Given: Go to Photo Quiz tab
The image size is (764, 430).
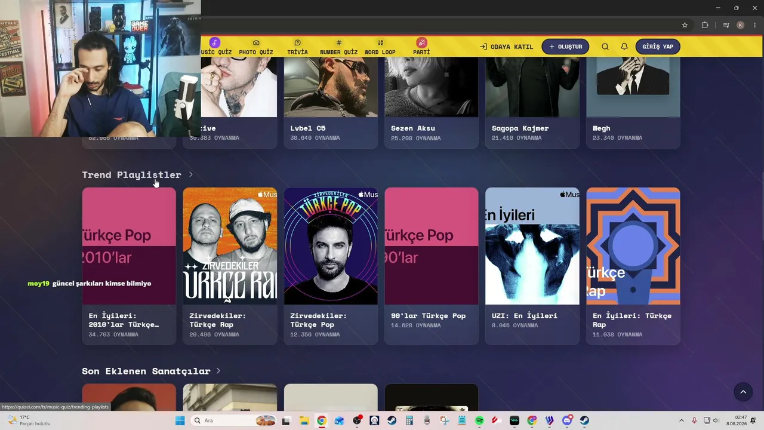Looking at the screenshot, I should pos(256,52).
